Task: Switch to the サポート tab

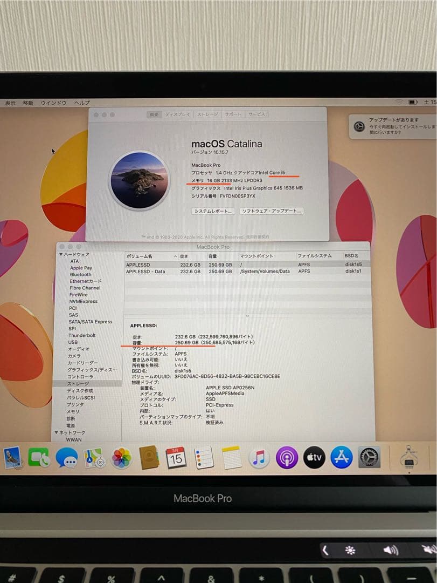Action: pyautogui.click(x=233, y=114)
